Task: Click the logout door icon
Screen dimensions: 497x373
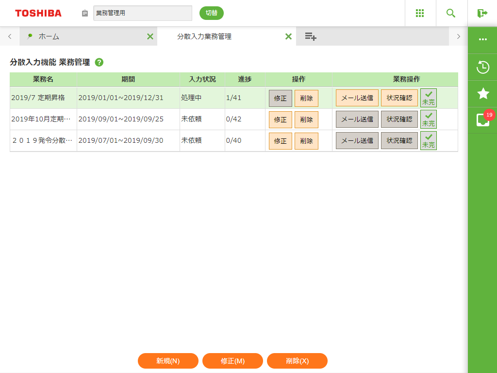Action: (482, 13)
